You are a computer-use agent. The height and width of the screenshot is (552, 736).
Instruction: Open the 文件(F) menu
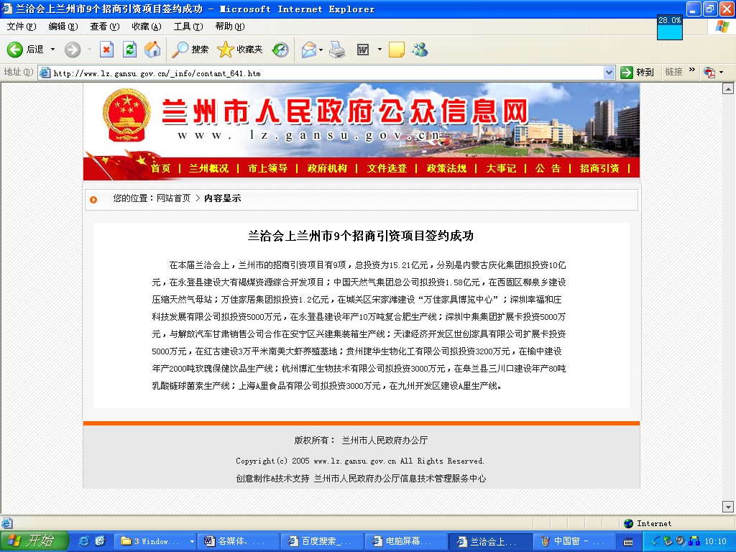pos(21,27)
